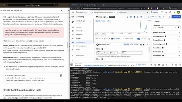182x102 pixels.
Task: Open Cloud Shell more options menu
Action: (167, 65)
